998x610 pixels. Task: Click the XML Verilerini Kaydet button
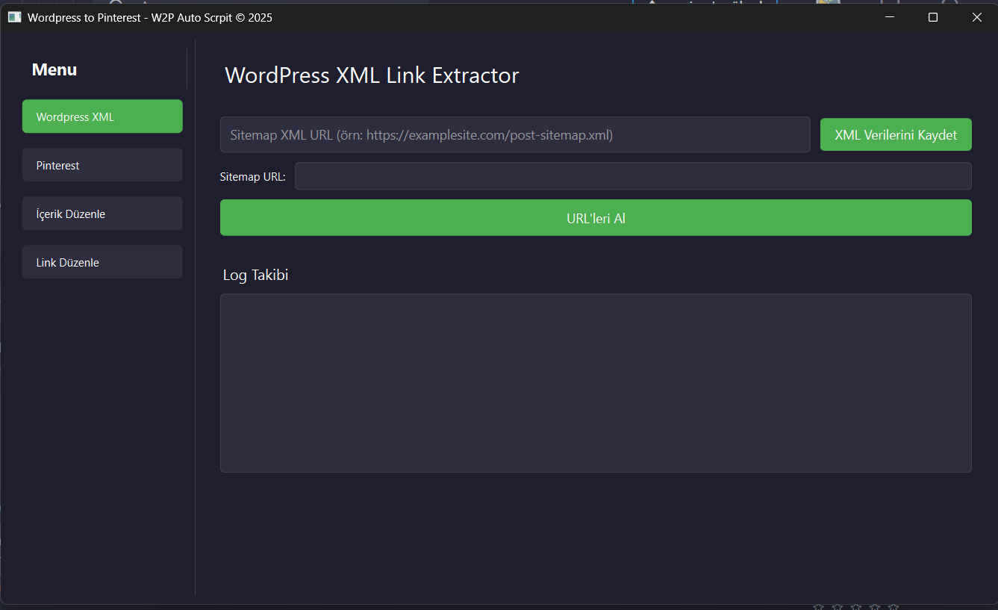pyautogui.click(x=896, y=135)
